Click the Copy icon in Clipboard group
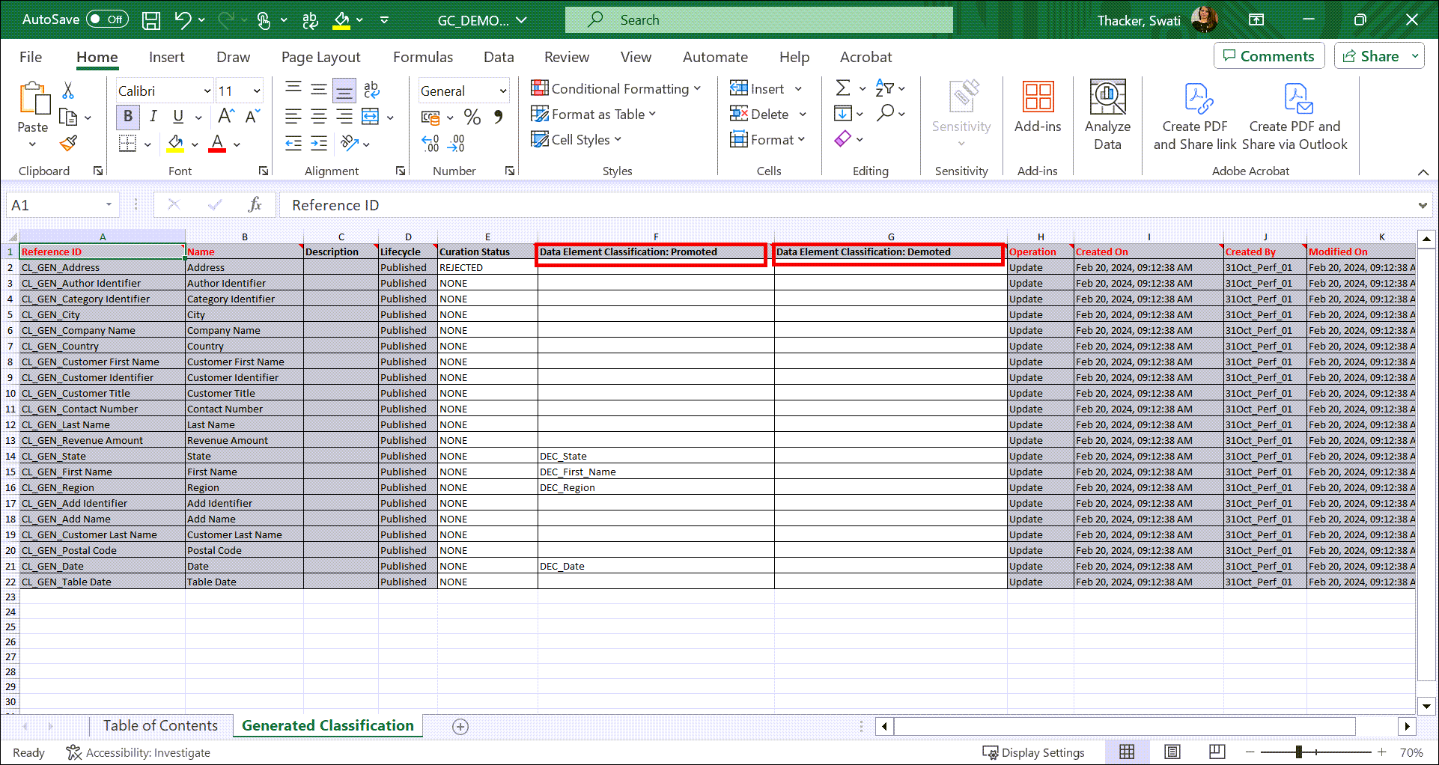This screenshot has height=765, width=1439. click(x=68, y=117)
